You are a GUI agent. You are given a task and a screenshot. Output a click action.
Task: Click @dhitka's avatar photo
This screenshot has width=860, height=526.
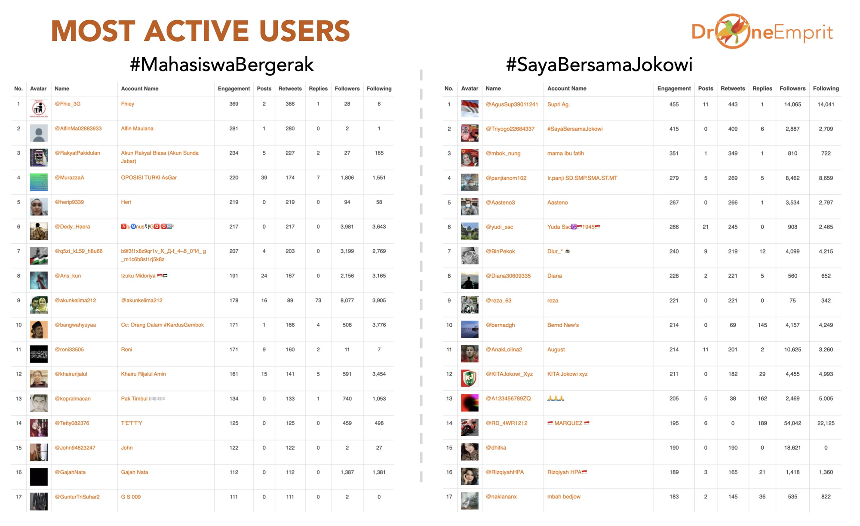[x=469, y=452]
